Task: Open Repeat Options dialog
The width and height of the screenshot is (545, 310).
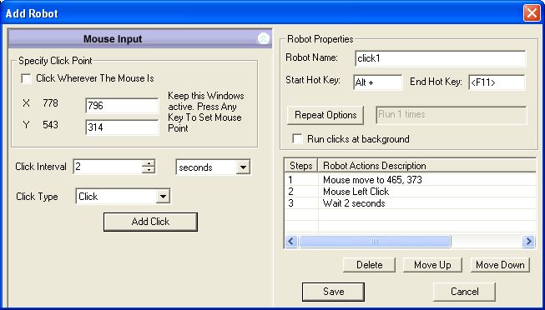Action: (x=325, y=115)
